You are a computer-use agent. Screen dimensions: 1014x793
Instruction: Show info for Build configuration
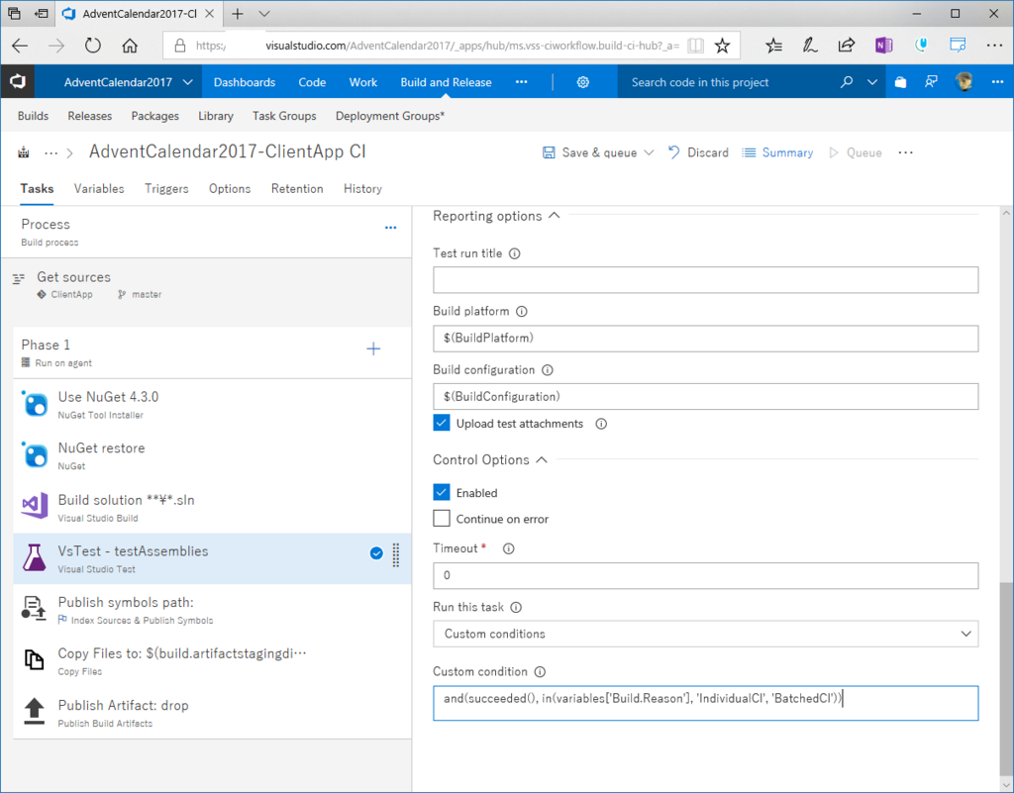point(547,370)
